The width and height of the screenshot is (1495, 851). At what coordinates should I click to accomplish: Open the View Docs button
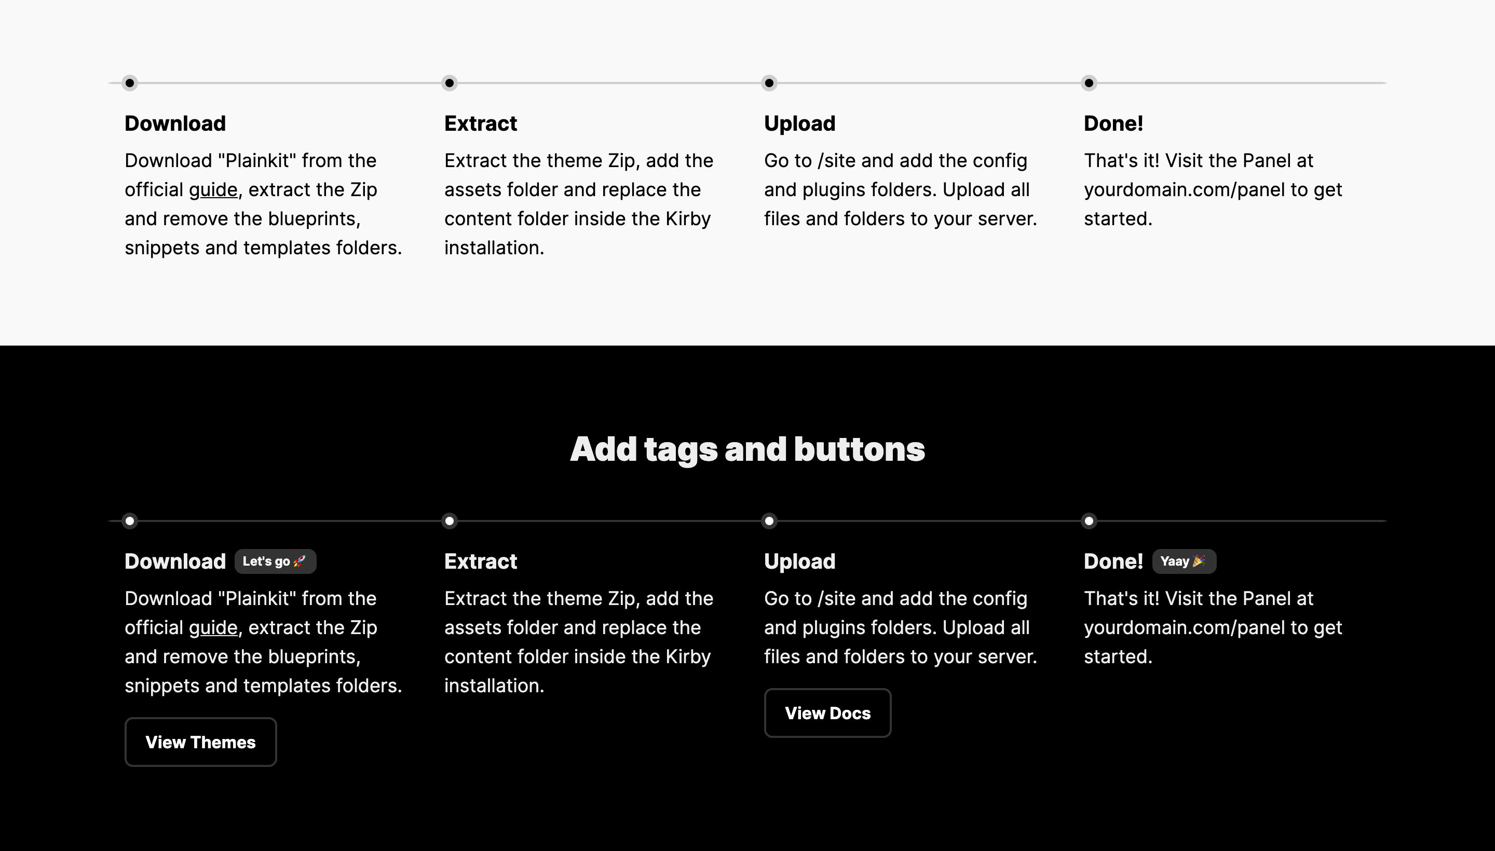click(x=827, y=712)
